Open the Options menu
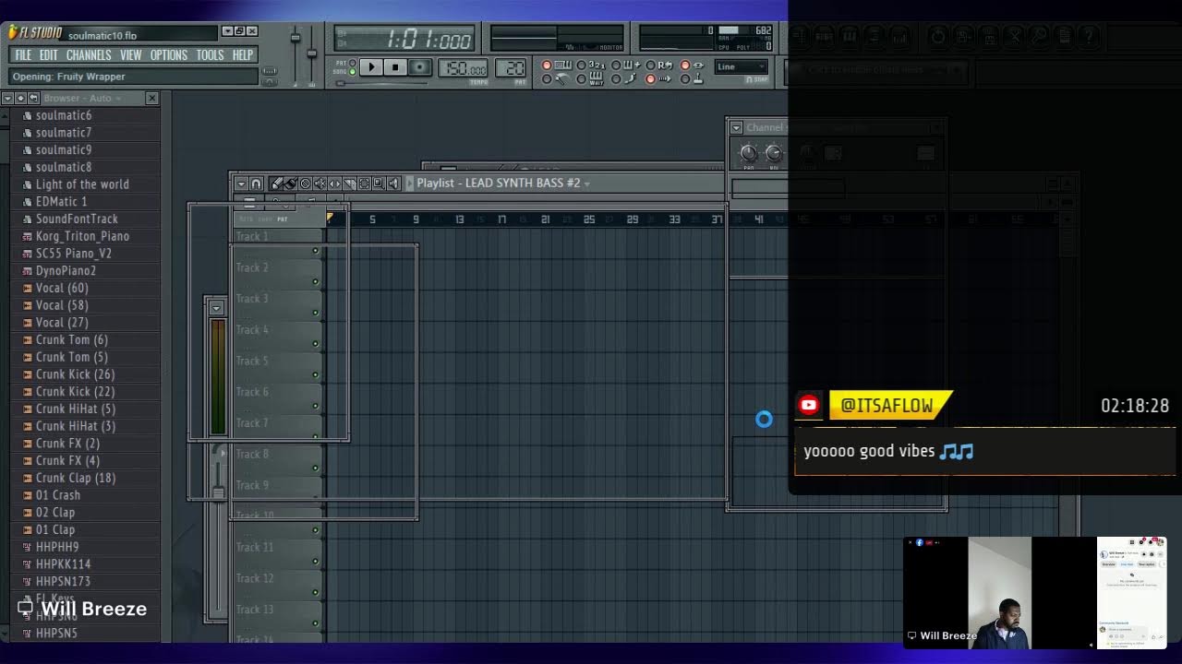 [x=169, y=55]
